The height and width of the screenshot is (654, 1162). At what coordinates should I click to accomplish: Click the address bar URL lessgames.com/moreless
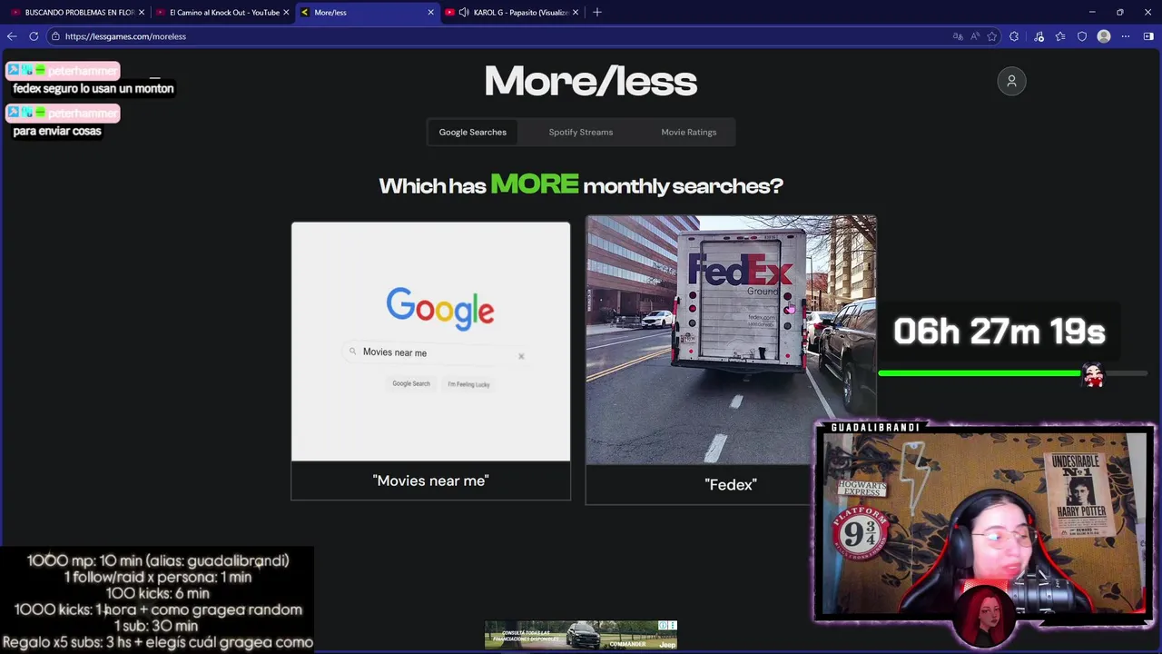[125, 36]
